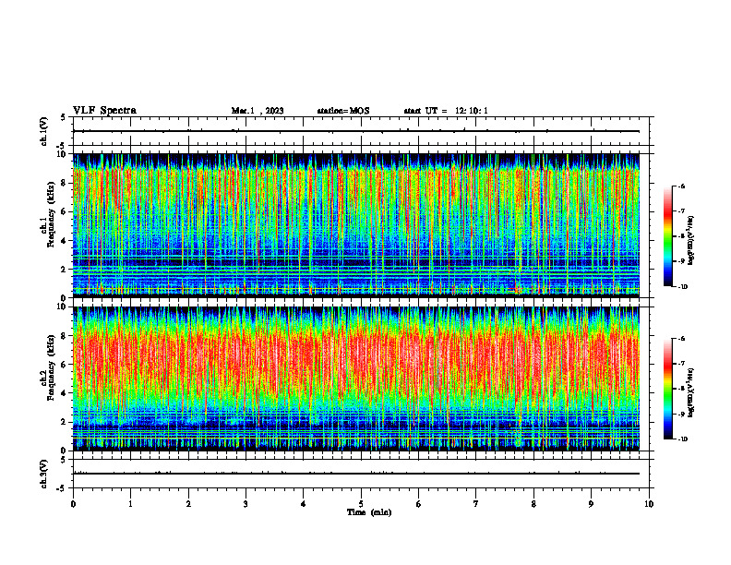
Task: Click the "ch.1(V)" axis label at top
Action: 43,131
